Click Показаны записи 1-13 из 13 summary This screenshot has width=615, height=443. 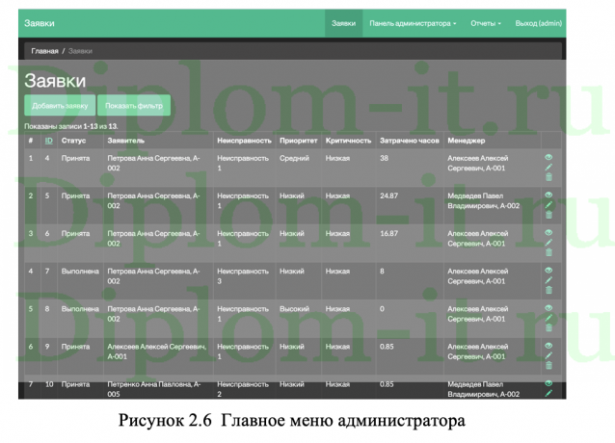71,126
